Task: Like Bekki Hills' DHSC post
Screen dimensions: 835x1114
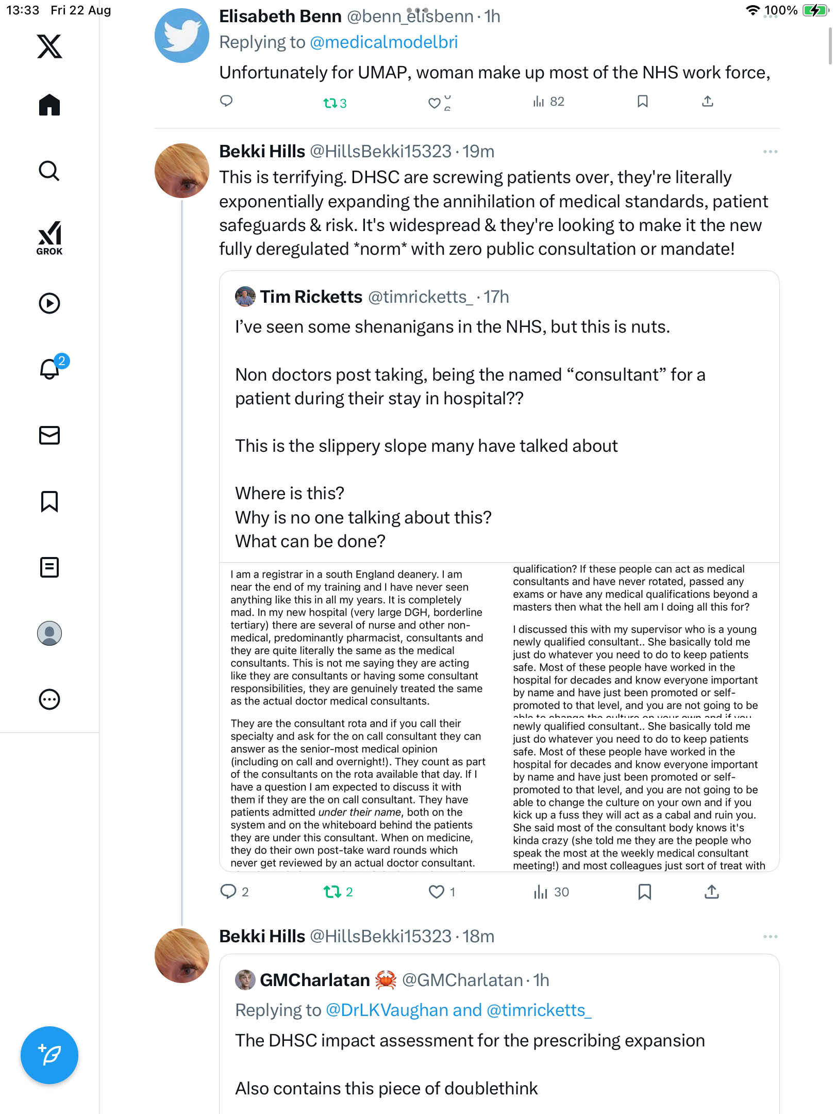Action: pos(437,892)
